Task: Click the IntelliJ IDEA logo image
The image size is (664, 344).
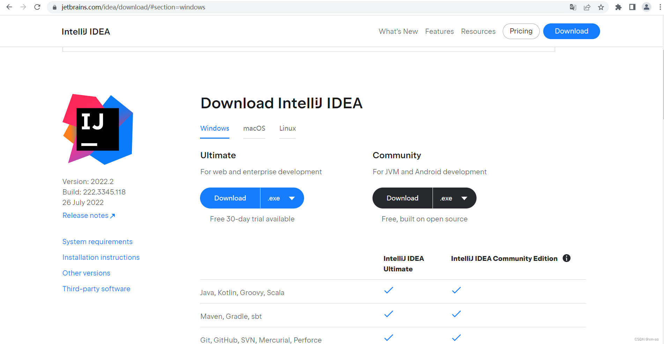Action: click(98, 129)
